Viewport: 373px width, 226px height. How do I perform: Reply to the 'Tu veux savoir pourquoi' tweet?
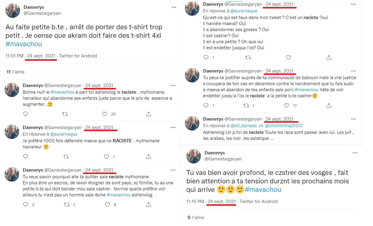click(26, 205)
